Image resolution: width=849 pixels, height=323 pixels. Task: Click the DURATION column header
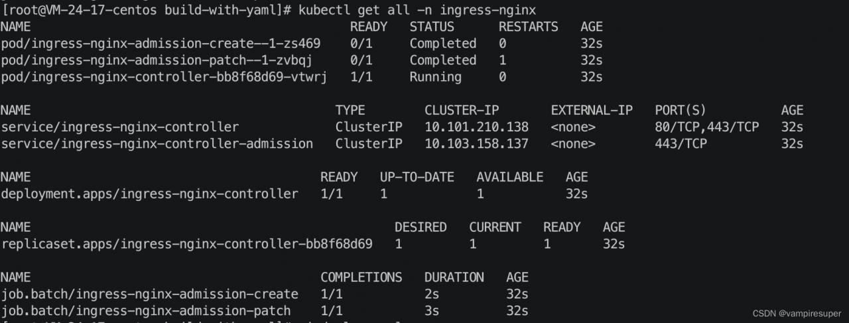[x=454, y=277]
